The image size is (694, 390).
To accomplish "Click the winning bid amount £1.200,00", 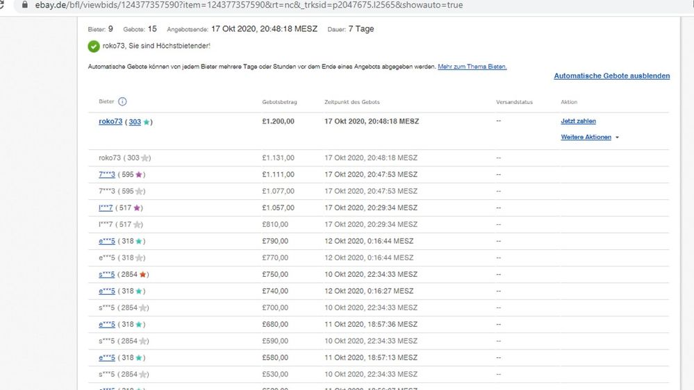I will [278, 121].
